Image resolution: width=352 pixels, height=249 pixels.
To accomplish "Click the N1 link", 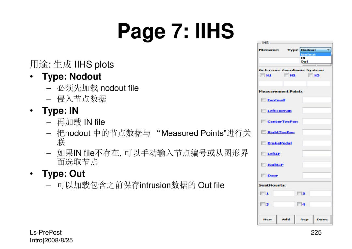I will (269, 75).
